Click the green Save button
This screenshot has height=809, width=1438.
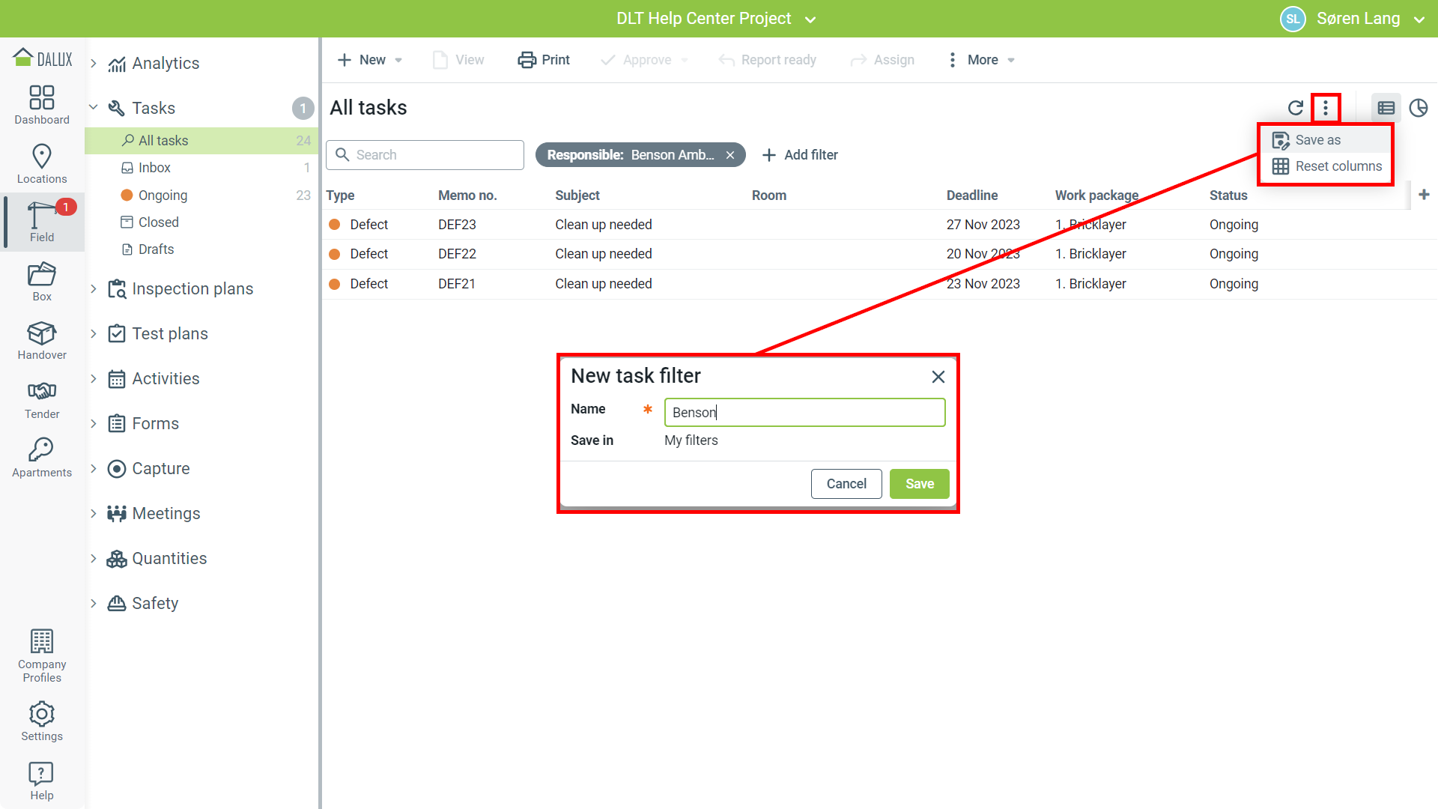pyautogui.click(x=919, y=484)
